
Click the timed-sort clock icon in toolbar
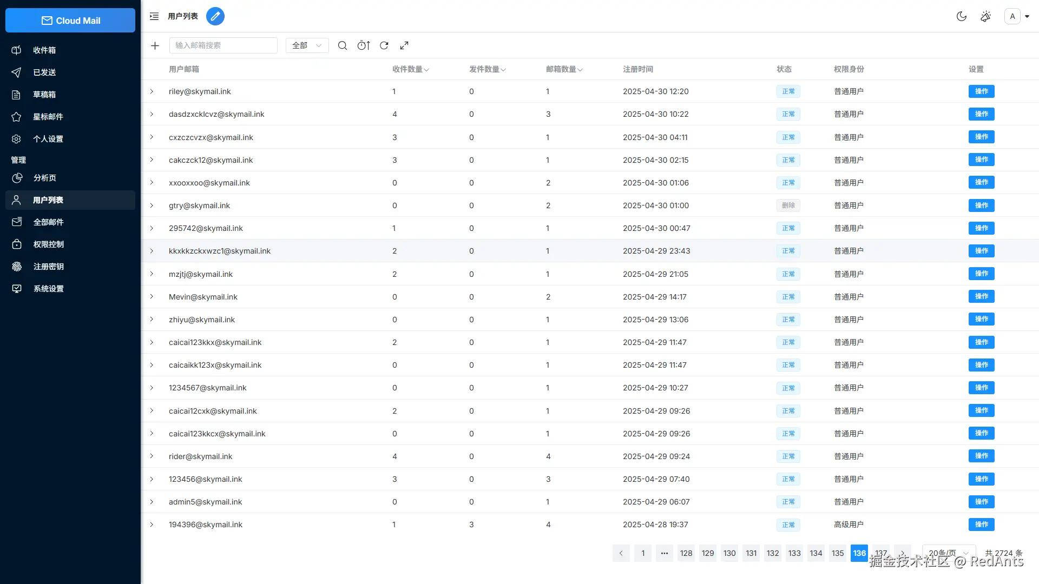364,45
